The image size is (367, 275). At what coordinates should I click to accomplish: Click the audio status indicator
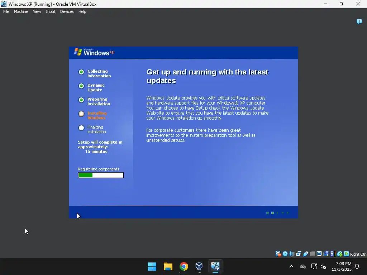pos(292,254)
